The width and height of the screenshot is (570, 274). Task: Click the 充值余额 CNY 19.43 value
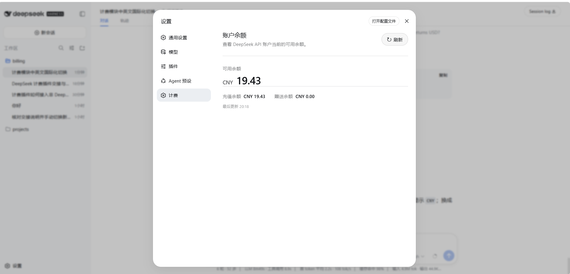tap(254, 97)
